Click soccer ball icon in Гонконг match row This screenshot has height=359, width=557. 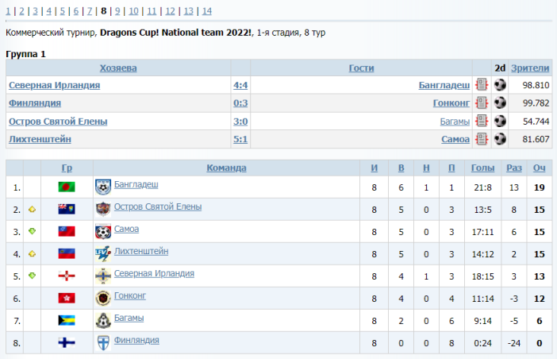(x=500, y=103)
